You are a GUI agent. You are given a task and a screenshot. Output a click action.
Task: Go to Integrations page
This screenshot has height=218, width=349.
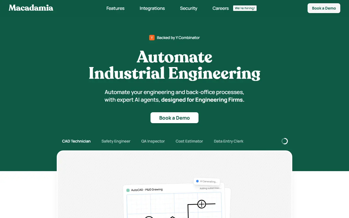(x=152, y=8)
